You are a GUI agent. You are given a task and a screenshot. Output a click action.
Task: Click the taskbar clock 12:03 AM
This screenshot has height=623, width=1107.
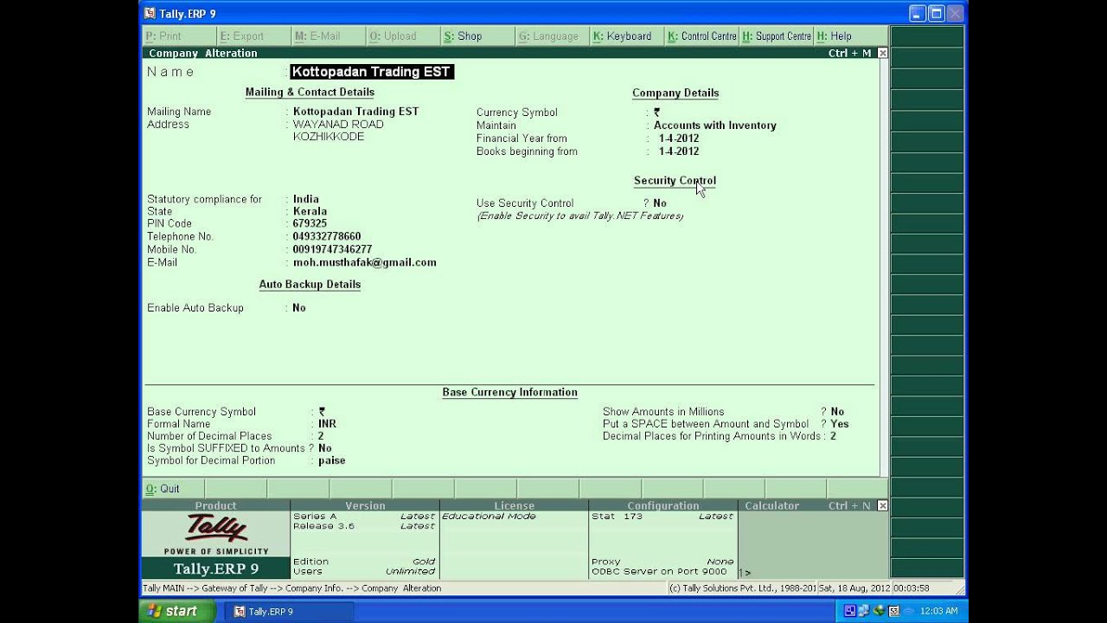pos(938,611)
